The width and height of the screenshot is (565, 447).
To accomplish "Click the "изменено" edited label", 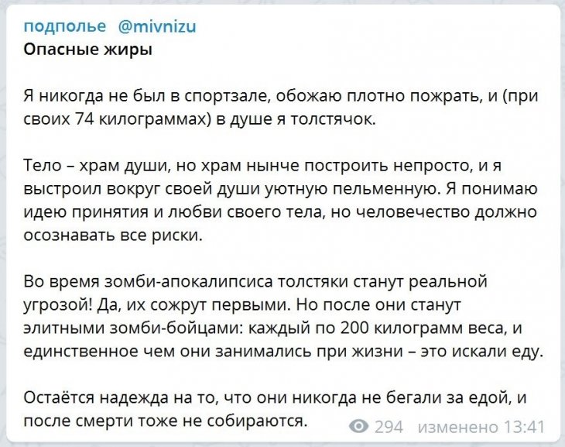I will [x=457, y=427].
